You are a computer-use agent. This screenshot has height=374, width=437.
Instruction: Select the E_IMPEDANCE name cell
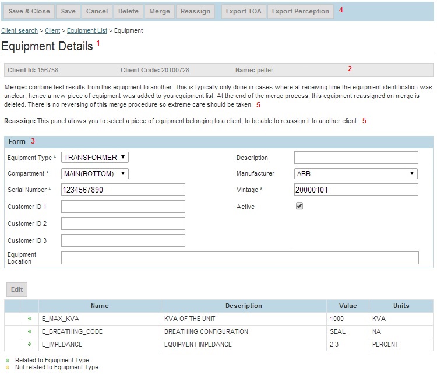[x=100, y=344]
